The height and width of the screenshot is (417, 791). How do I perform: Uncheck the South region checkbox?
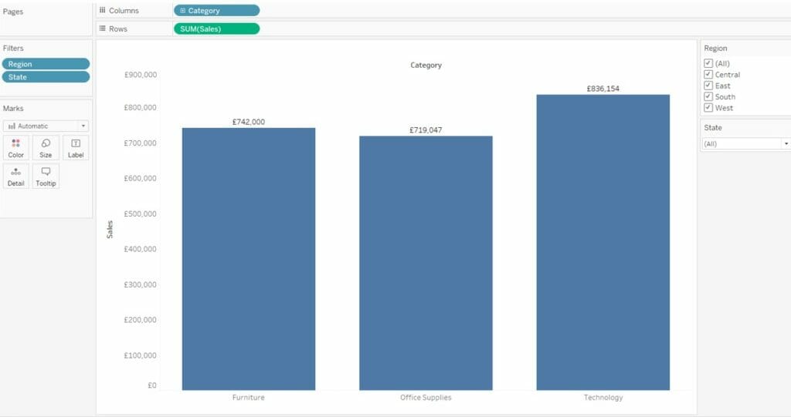pos(708,96)
